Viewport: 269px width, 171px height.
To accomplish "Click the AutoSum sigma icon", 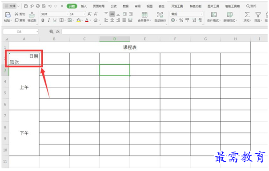I will click(247, 15).
